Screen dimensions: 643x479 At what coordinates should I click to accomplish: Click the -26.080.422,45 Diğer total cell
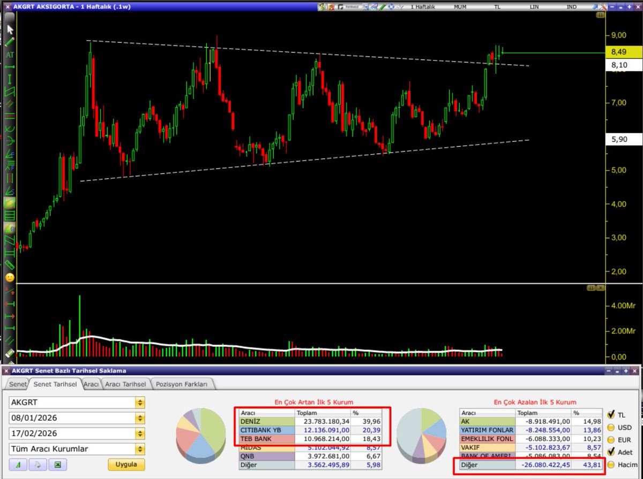point(543,465)
